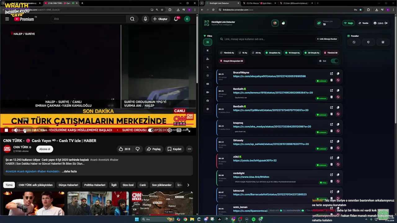
Task: Mute the video player sound
Action: [x=16, y=130]
